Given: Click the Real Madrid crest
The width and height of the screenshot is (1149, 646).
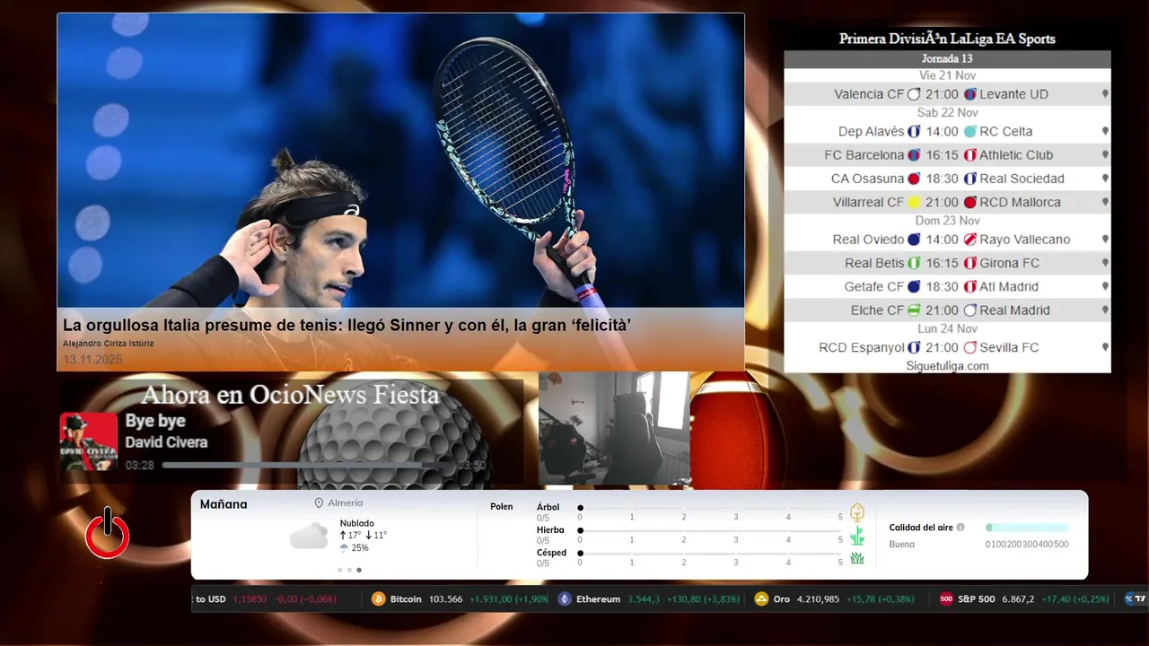Looking at the screenshot, I should pos(970,310).
